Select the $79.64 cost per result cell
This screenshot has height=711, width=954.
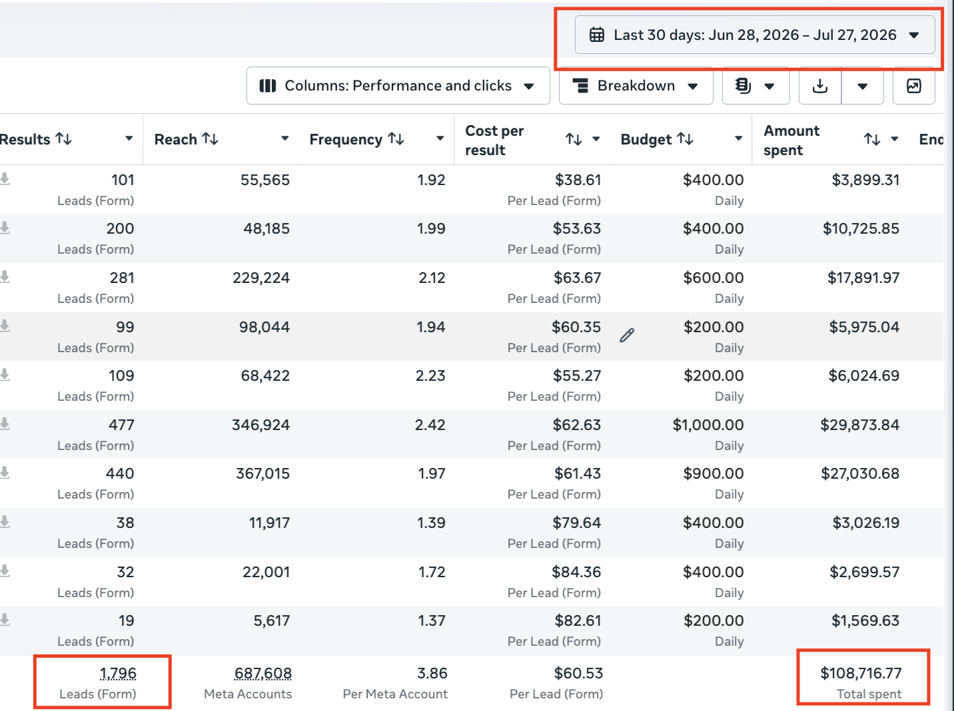(577, 523)
